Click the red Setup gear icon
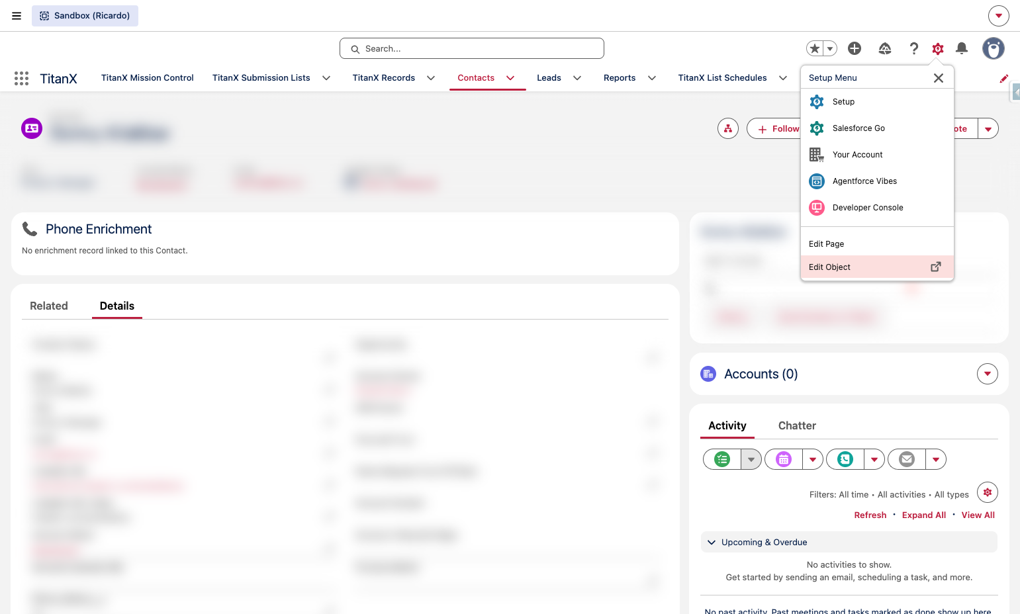The width and height of the screenshot is (1020, 614). tap(938, 48)
